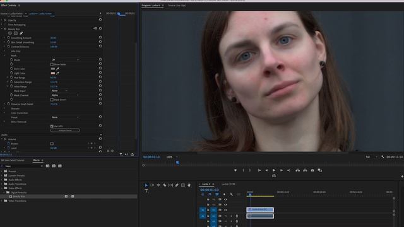Image resolution: width=404 pixels, height=227 pixels.
Task: Select Beauty Box in Effects list
Action: click(x=19, y=196)
